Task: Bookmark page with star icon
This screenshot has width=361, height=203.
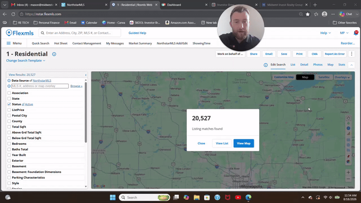Action: pos(307,14)
